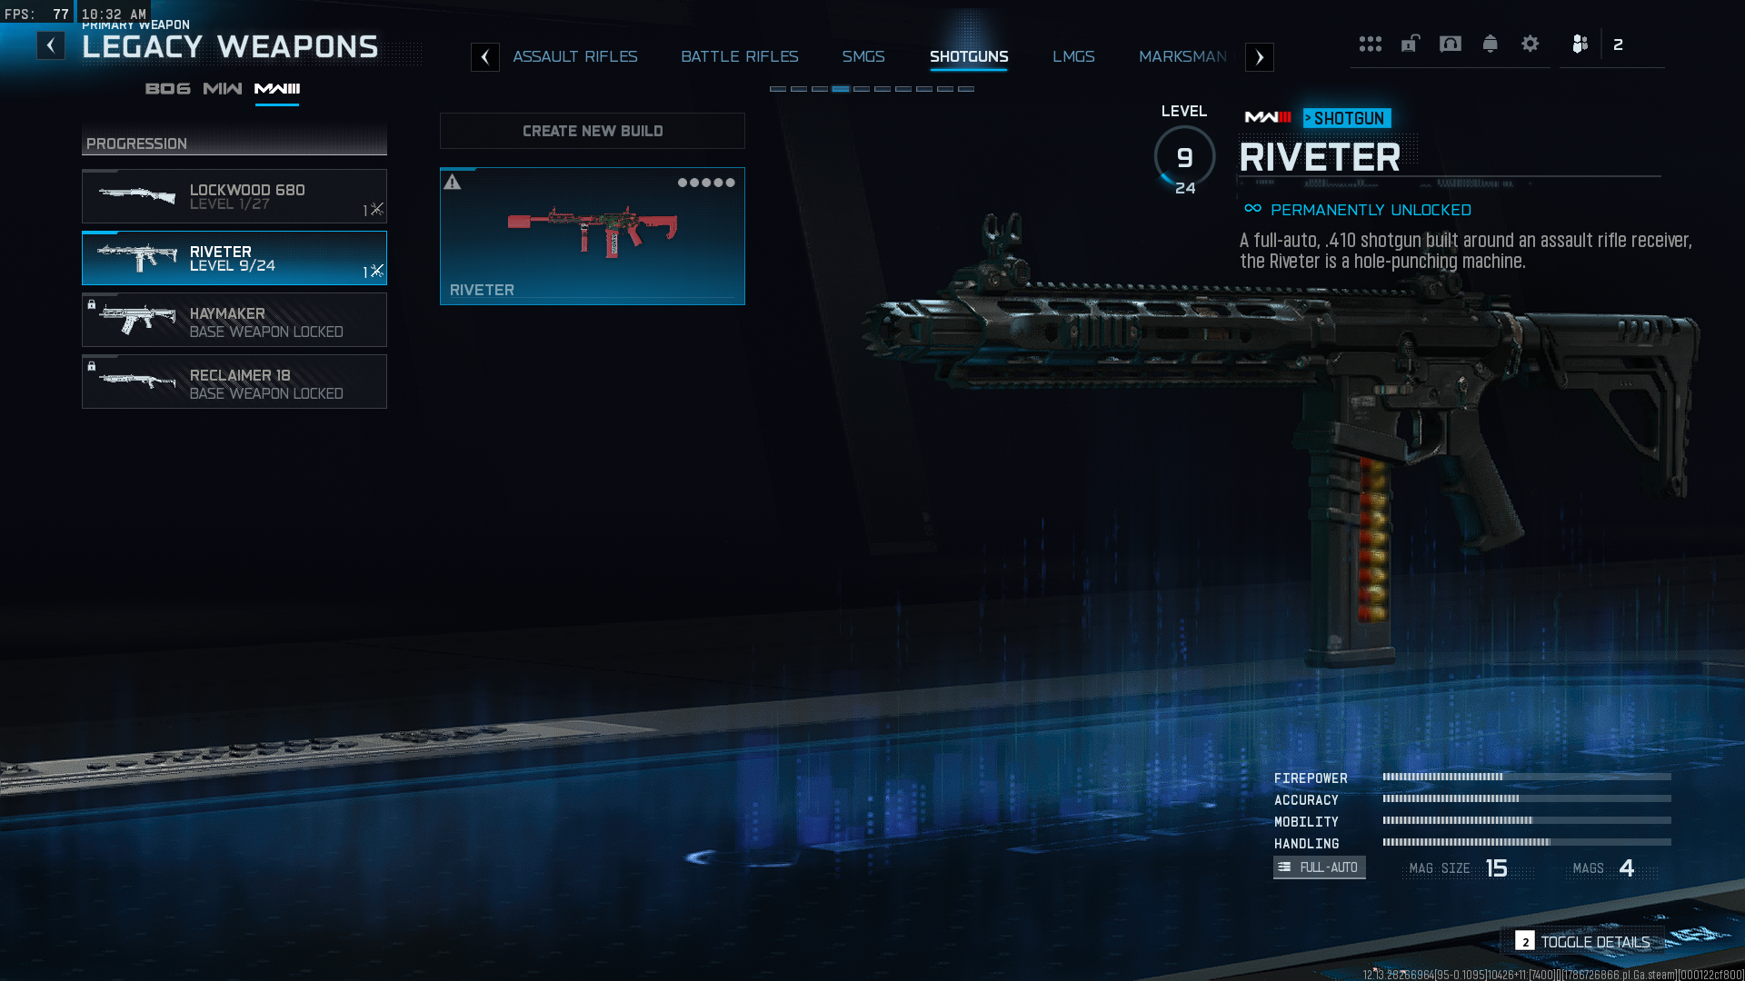Open notifications bell icon
1745x981 pixels.
click(1490, 44)
